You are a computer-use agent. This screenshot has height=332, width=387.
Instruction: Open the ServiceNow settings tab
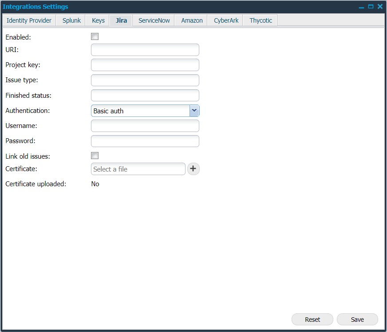tap(153, 20)
